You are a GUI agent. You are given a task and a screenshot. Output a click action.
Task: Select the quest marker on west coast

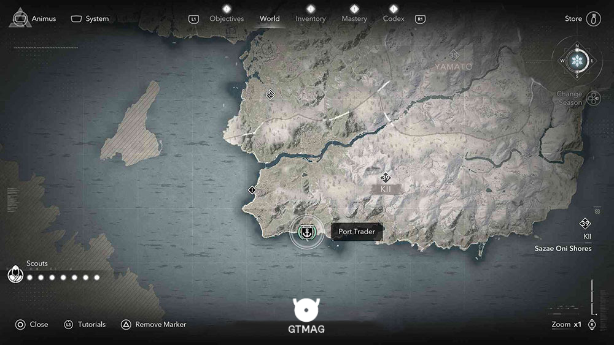(x=252, y=190)
